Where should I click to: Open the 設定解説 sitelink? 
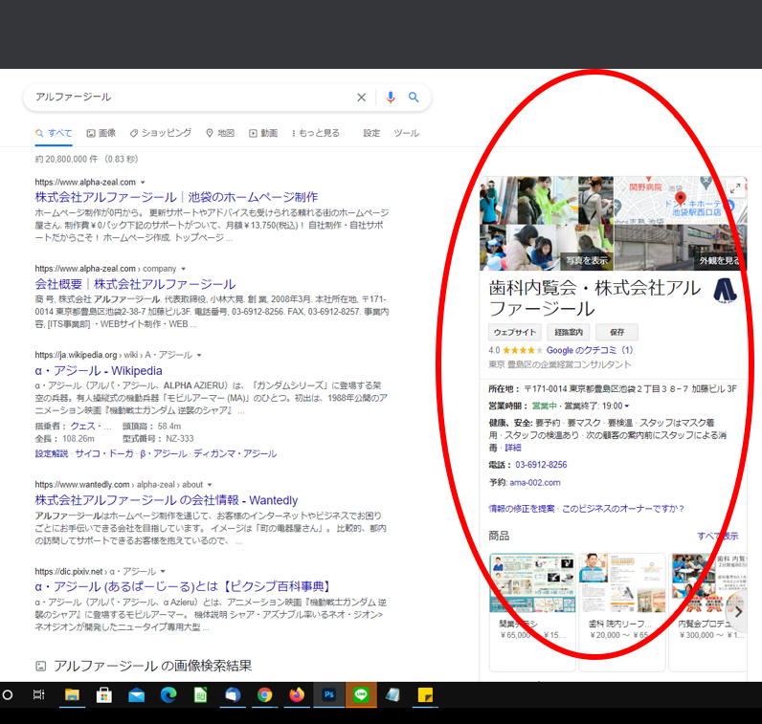coord(52,453)
